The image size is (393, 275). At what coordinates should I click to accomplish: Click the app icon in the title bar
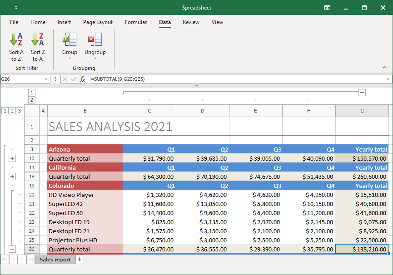pos(16,7)
